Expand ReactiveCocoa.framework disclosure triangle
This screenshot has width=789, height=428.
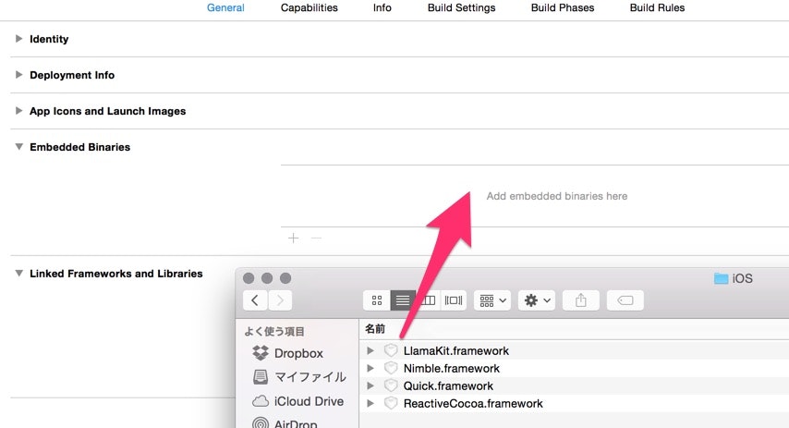click(x=370, y=403)
